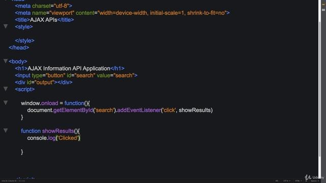Click the "output" id value
This screenshot has height=183, width=326.
(44, 82)
